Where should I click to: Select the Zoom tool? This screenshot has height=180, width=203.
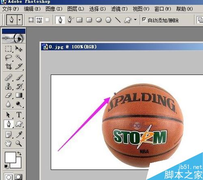[19, 143]
